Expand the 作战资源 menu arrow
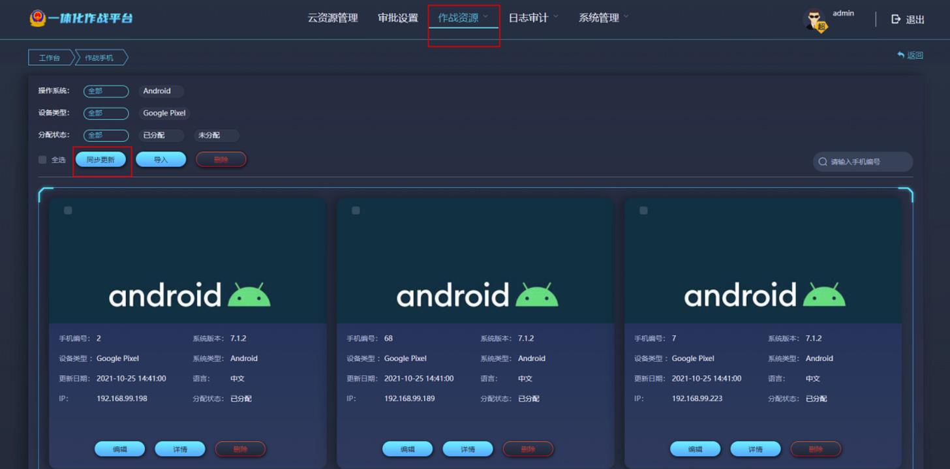 pos(485,16)
